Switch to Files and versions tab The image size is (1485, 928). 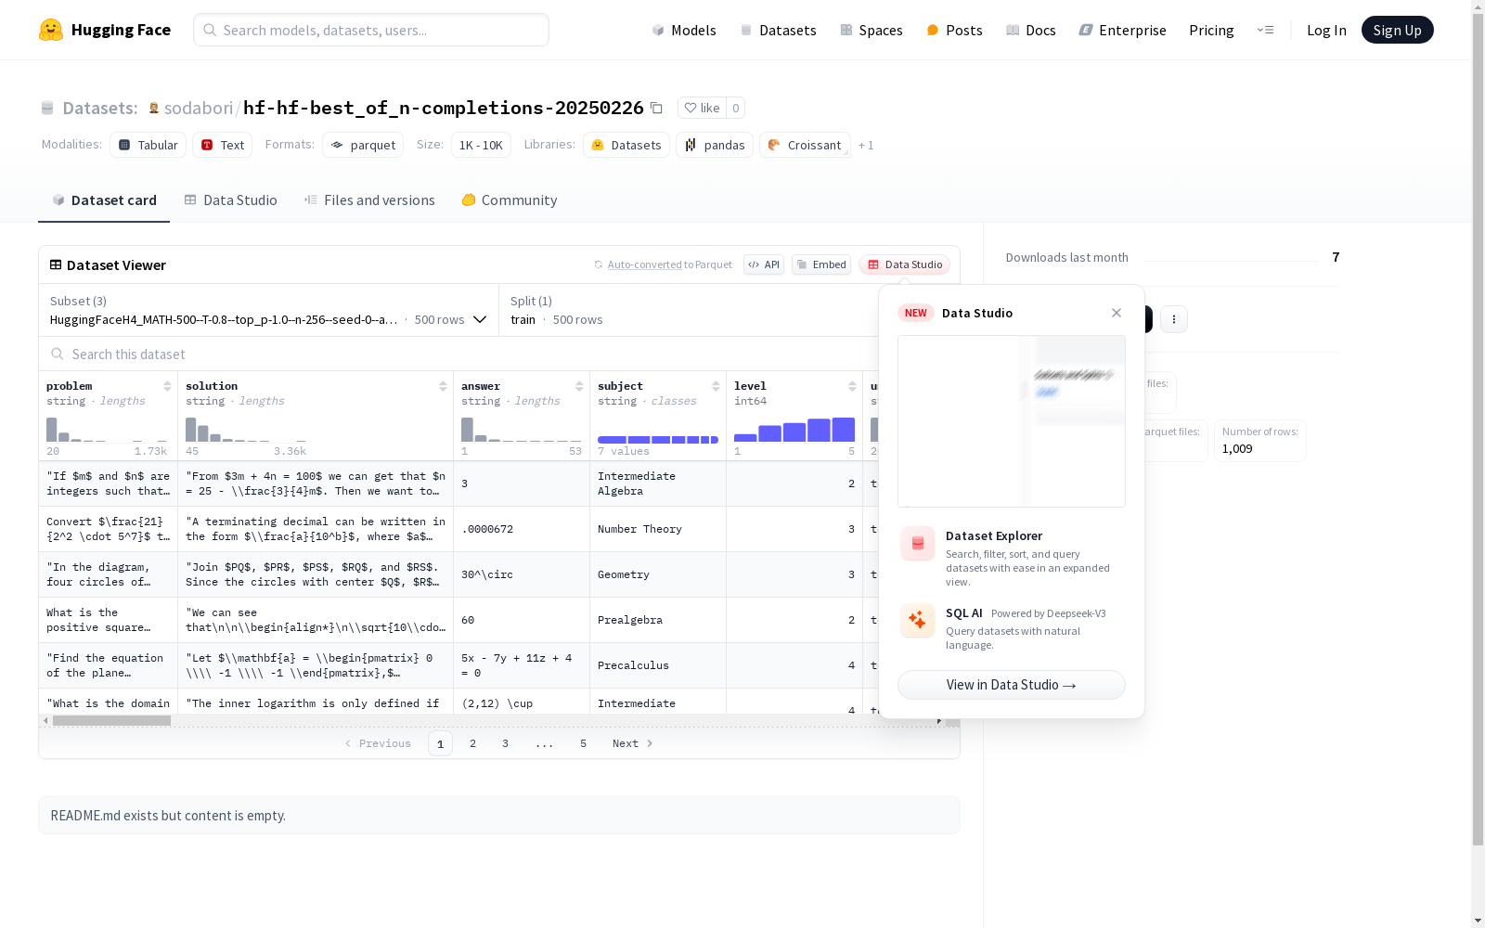coord(369,200)
